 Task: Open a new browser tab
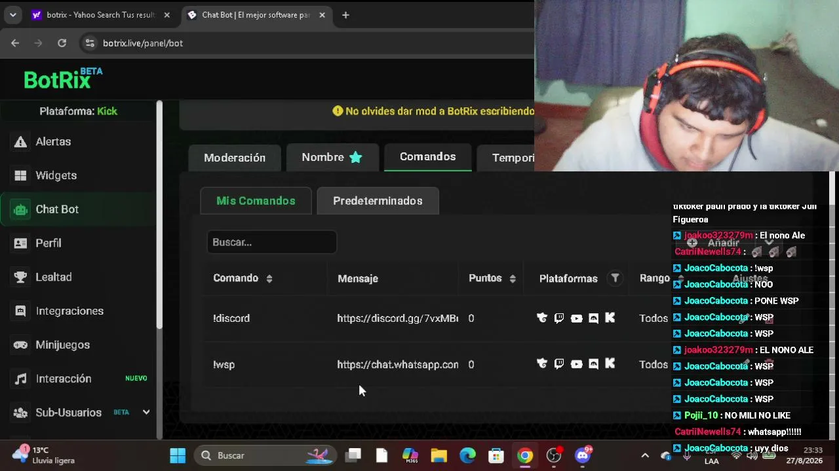tap(345, 15)
